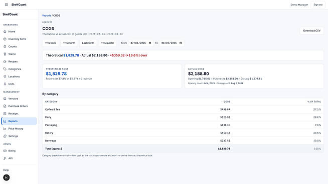Go to Counts page
Image resolution: width=328 pixels, height=184 pixels.
point(19,46)
